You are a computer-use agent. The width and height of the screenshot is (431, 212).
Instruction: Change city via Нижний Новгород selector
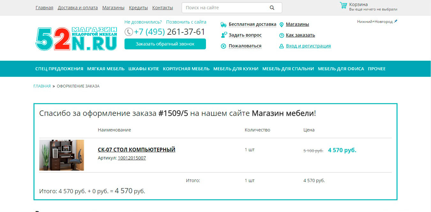(377, 22)
